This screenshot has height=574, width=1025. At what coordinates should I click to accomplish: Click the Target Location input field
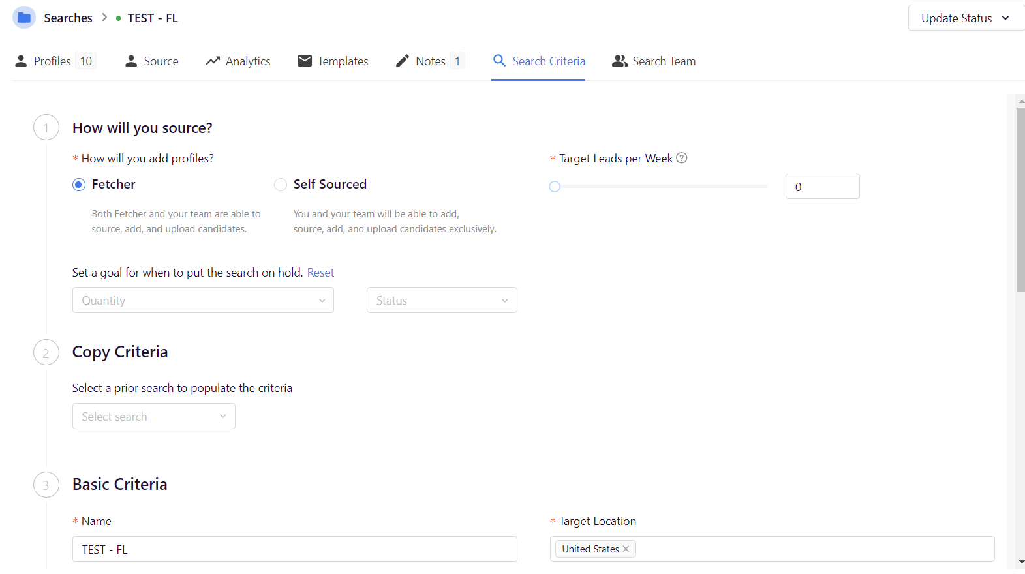coord(773,549)
